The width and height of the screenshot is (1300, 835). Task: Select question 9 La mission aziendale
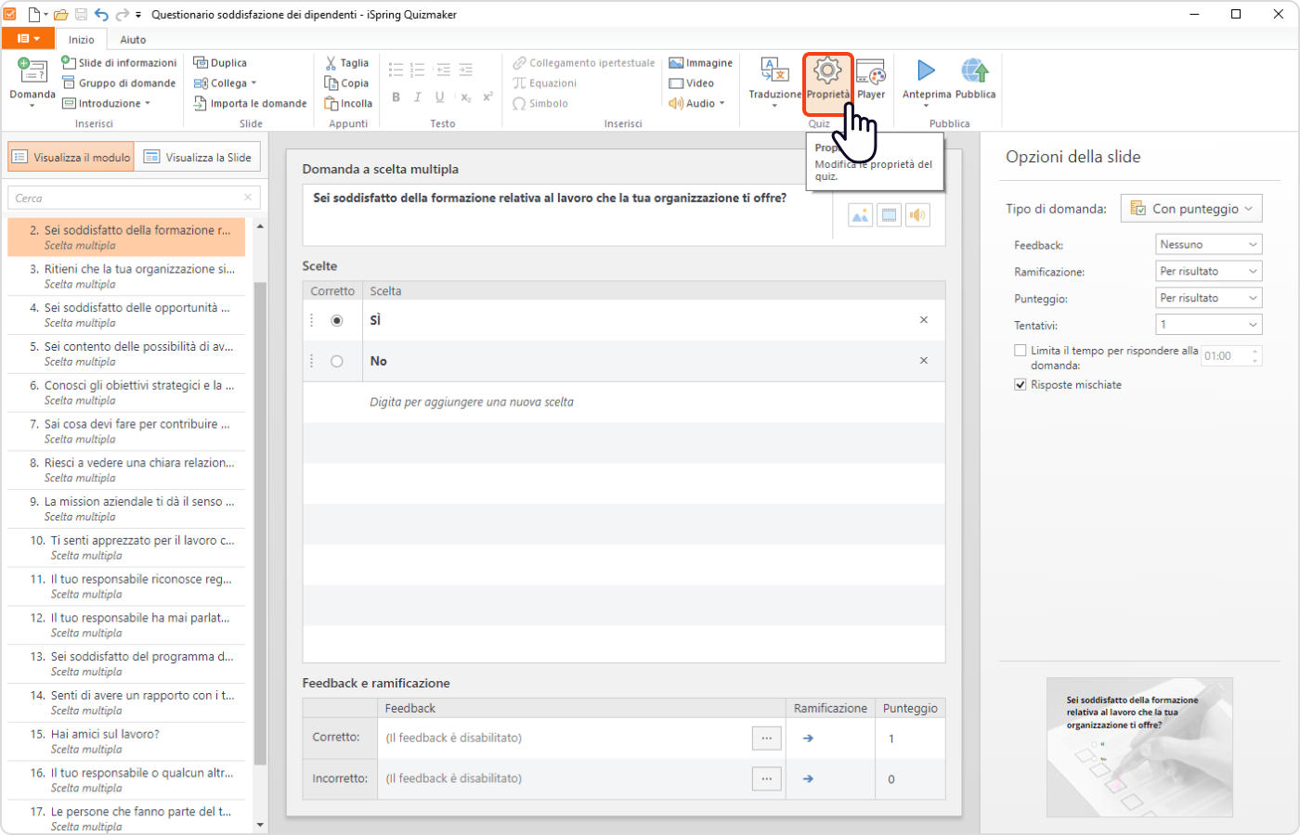coord(126,508)
